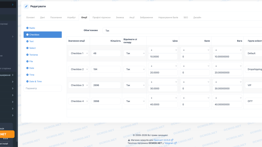Switch to the Основні tab
The image size is (262, 147).
pos(30,17)
